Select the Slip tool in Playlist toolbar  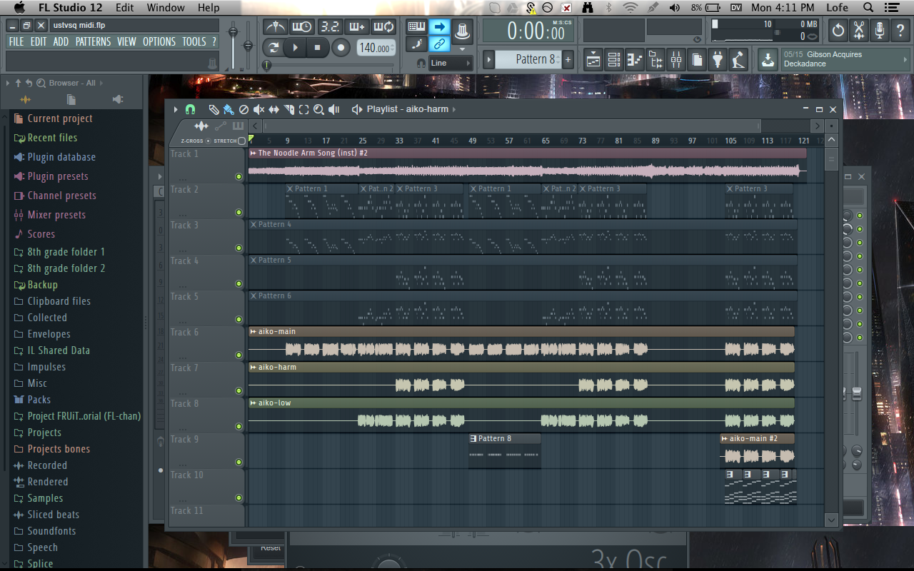273,109
